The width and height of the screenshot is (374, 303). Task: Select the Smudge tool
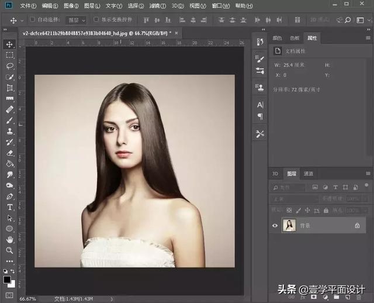9,175
